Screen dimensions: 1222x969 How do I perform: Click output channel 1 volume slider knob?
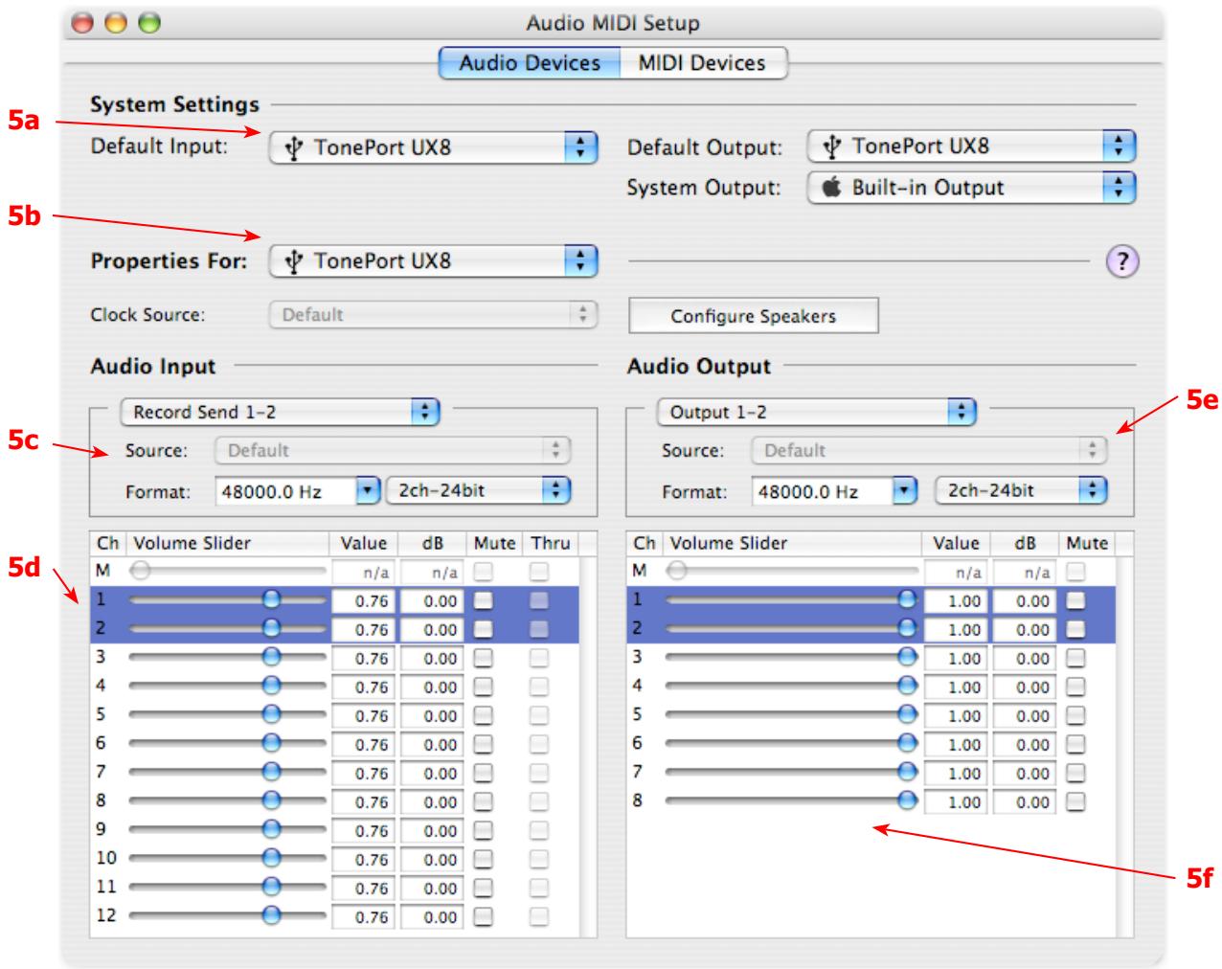click(x=907, y=599)
